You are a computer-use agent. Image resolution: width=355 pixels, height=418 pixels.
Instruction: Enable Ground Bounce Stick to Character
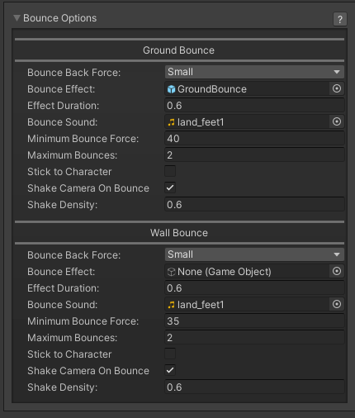pyautogui.click(x=170, y=171)
